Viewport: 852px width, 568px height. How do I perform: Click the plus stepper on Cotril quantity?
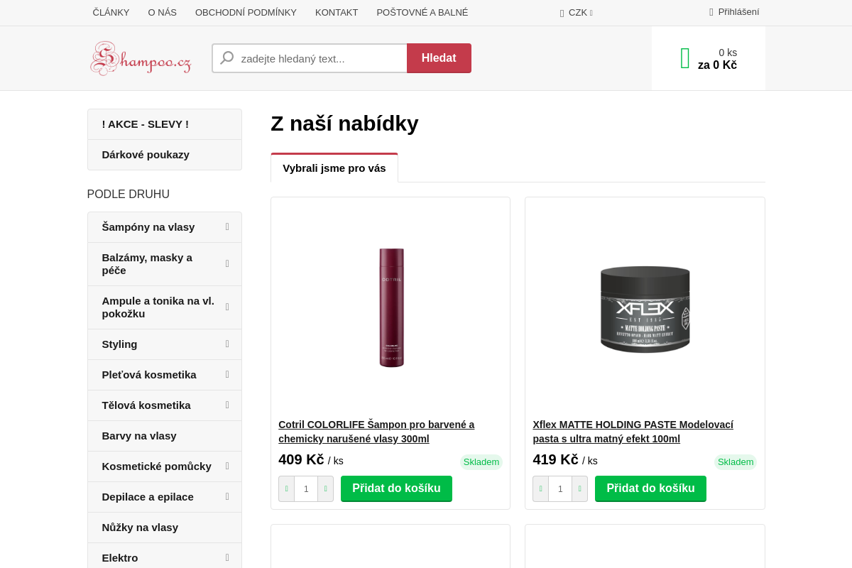[x=325, y=488]
